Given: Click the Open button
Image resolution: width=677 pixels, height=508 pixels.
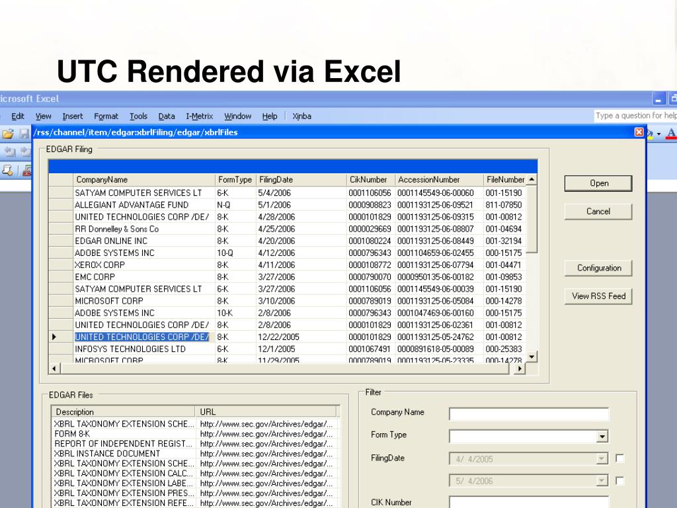Looking at the screenshot, I should pos(598,183).
